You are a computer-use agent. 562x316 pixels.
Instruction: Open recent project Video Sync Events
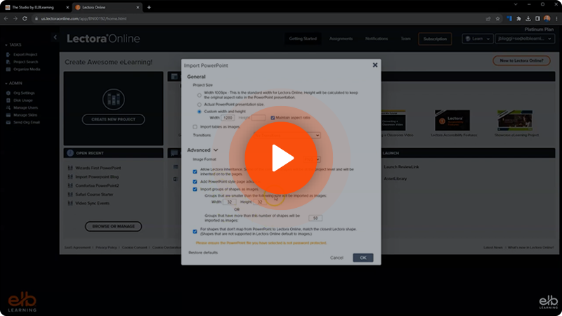(92, 203)
